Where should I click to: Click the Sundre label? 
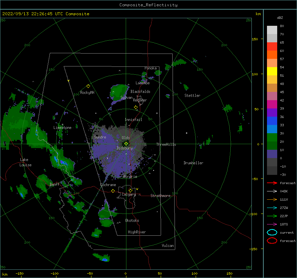click(x=100, y=137)
